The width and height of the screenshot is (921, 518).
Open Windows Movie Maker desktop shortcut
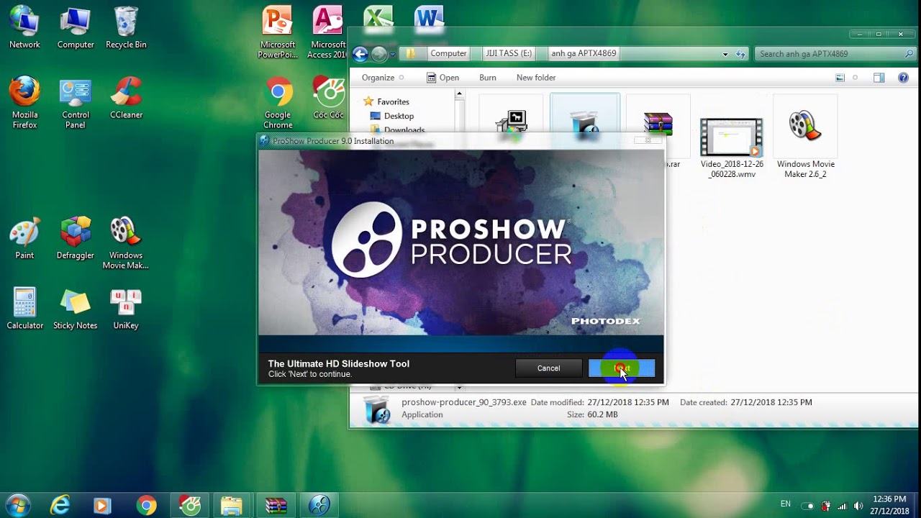126,243
